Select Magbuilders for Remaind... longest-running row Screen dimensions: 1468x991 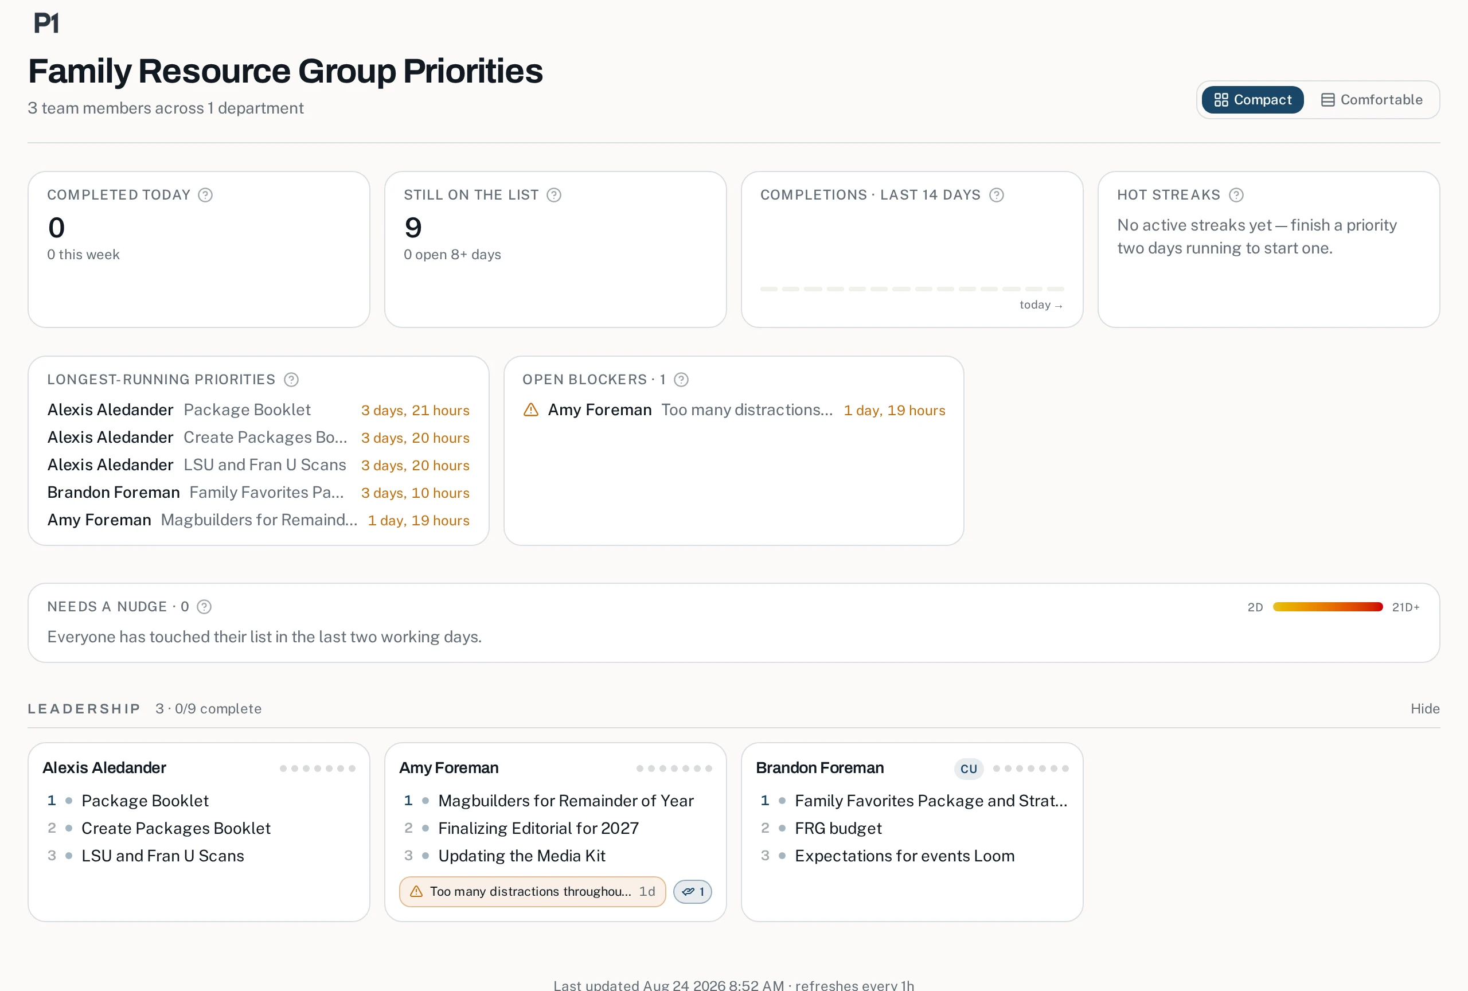[259, 521]
